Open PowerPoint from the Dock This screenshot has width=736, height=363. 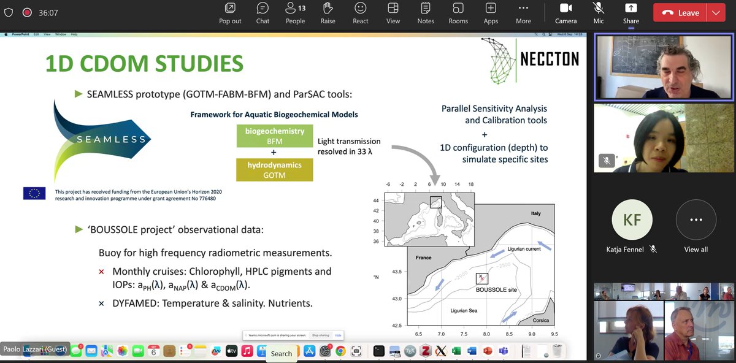click(488, 351)
